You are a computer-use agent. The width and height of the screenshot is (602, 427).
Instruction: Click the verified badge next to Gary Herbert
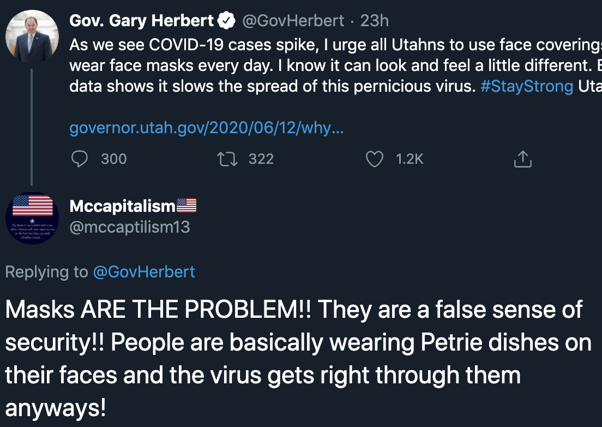pyautogui.click(x=226, y=21)
